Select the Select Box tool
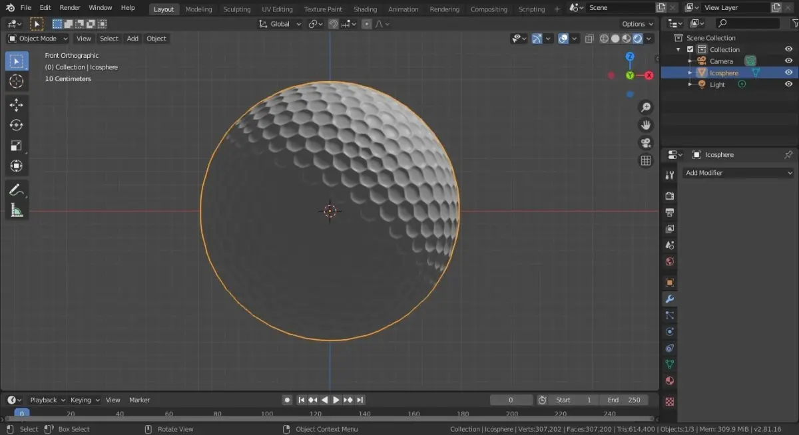Screen dimensions: 799x435 click(x=17, y=61)
